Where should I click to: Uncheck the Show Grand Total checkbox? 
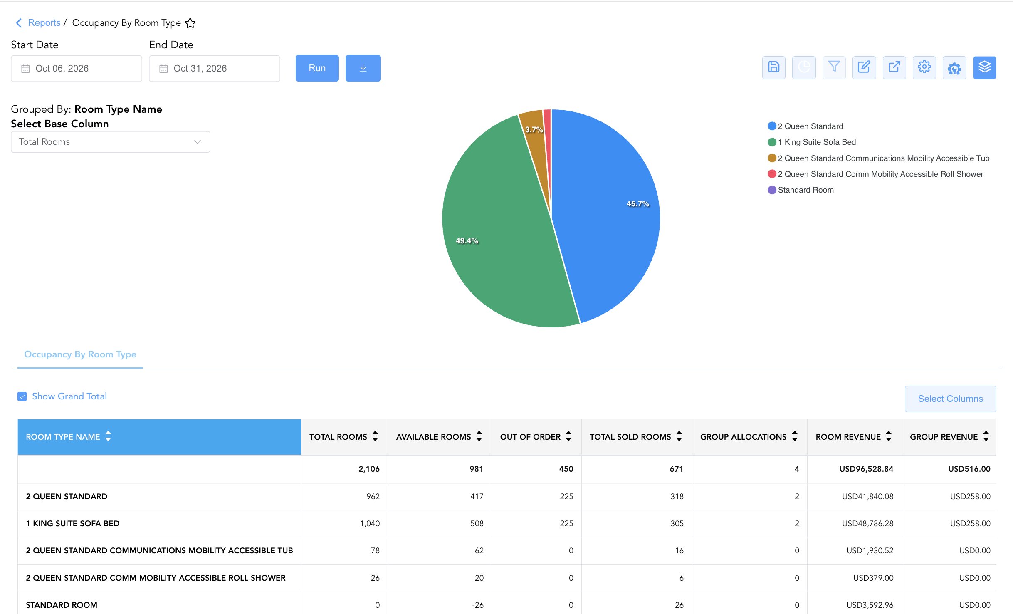pyautogui.click(x=22, y=396)
